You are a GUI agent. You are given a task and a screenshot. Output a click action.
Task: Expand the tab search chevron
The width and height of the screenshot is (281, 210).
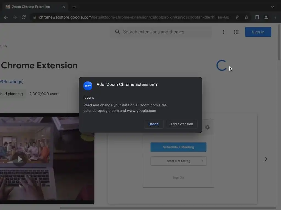(x=273, y=7)
